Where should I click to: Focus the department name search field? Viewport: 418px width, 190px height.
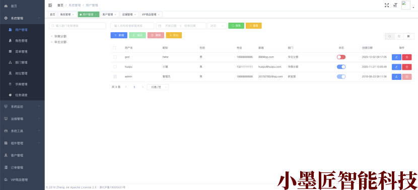pyautogui.click(x=78, y=26)
